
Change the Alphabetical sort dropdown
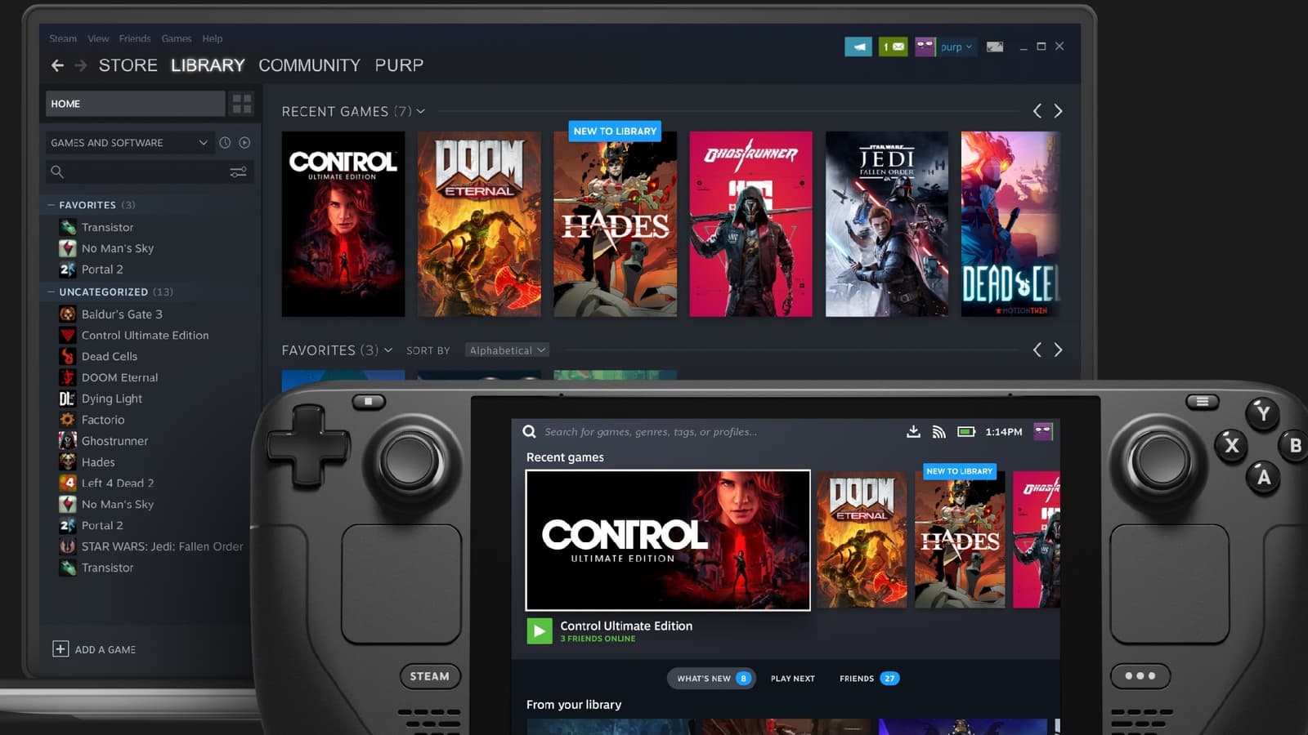(x=507, y=350)
